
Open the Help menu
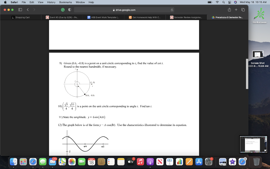91,2
